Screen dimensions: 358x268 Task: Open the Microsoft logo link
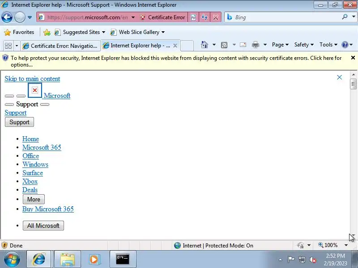(57, 96)
